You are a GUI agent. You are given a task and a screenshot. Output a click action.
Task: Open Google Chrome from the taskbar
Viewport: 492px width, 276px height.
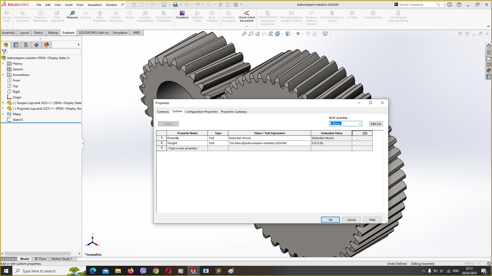pos(156,271)
